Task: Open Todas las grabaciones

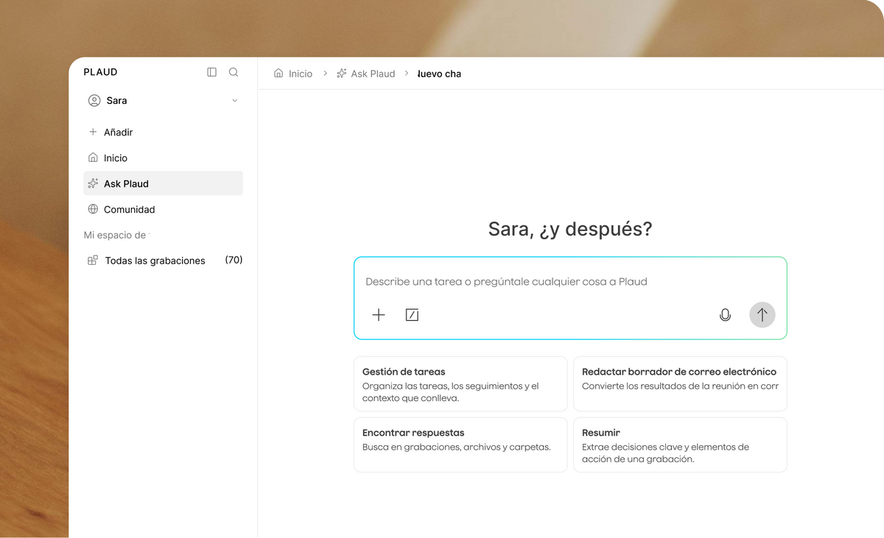Action: click(155, 261)
